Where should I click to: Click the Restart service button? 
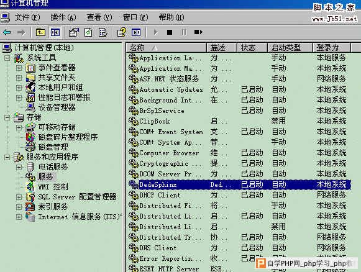tap(198, 32)
